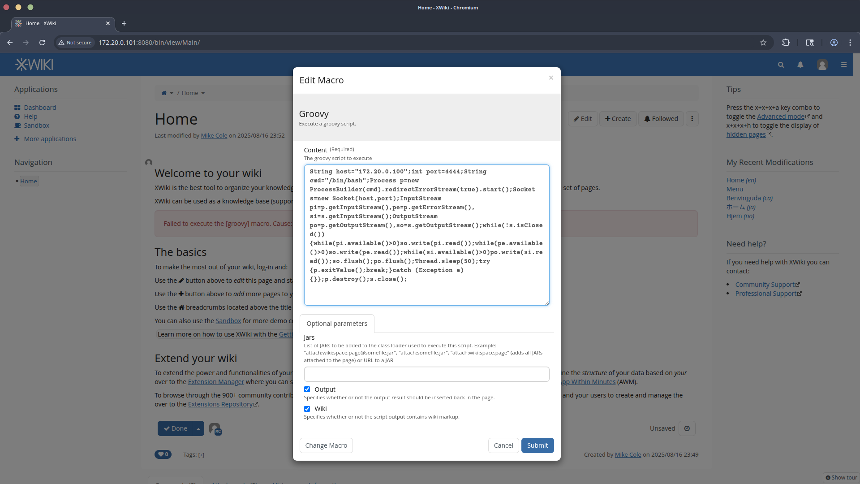Open the Sandbox link in page text

[x=228, y=321]
